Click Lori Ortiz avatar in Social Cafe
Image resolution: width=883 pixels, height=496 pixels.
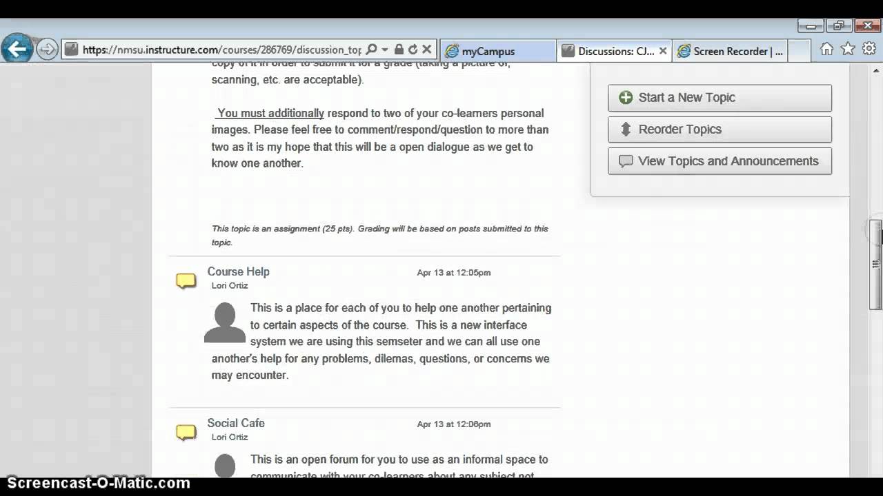coord(225,466)
